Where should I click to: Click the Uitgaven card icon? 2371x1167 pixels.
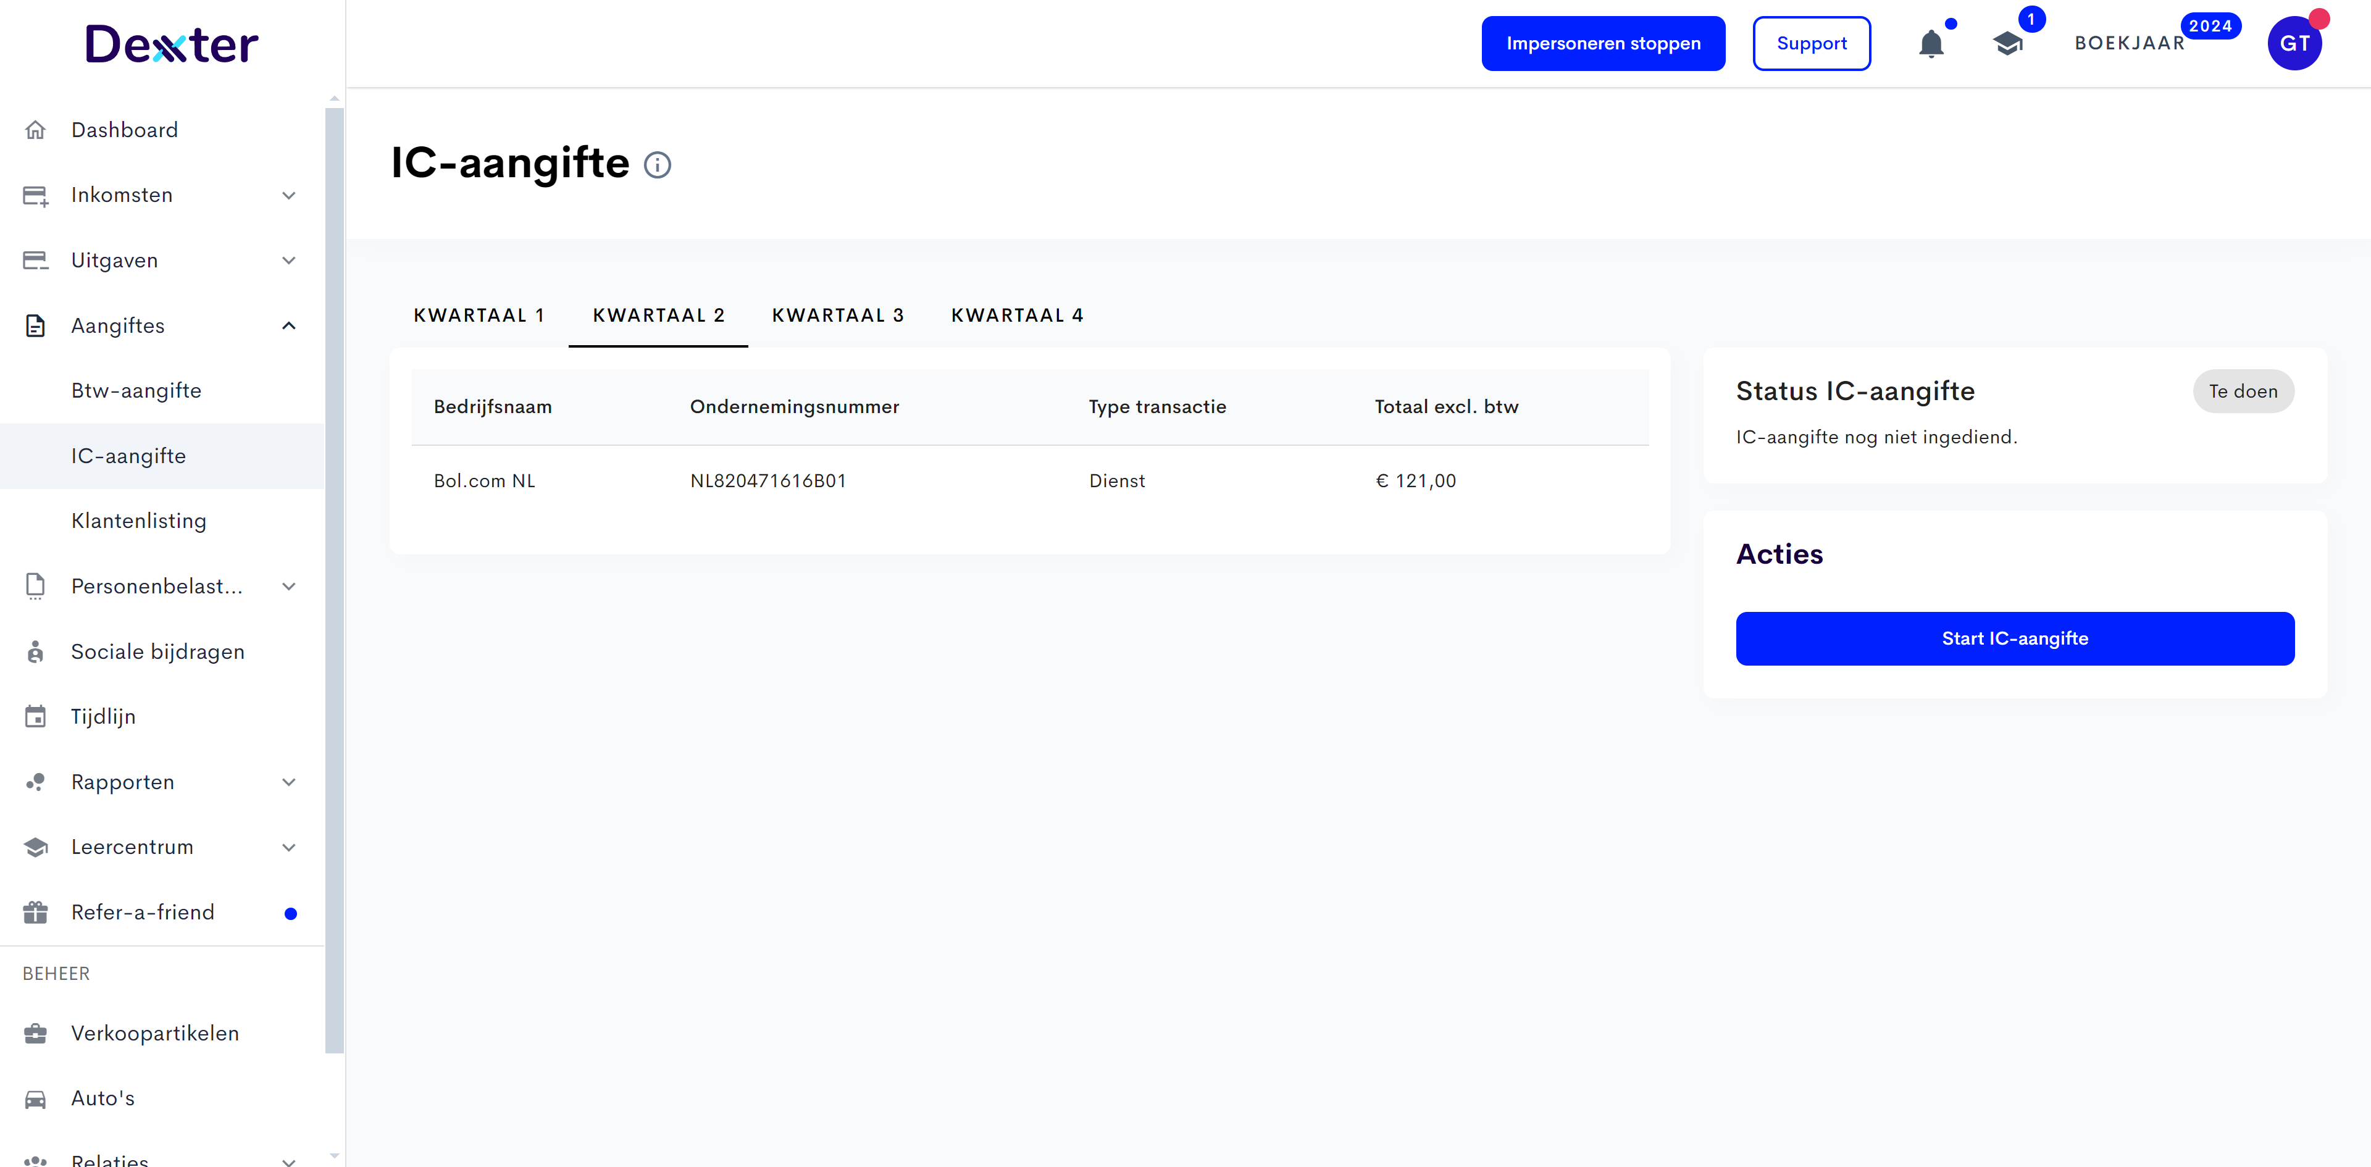click(35, 261)
